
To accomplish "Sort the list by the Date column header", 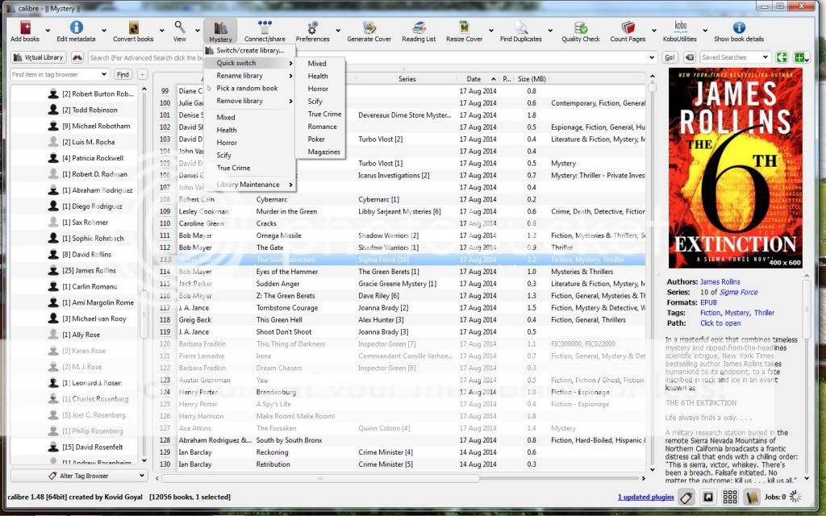I will [x=473, y=78].
